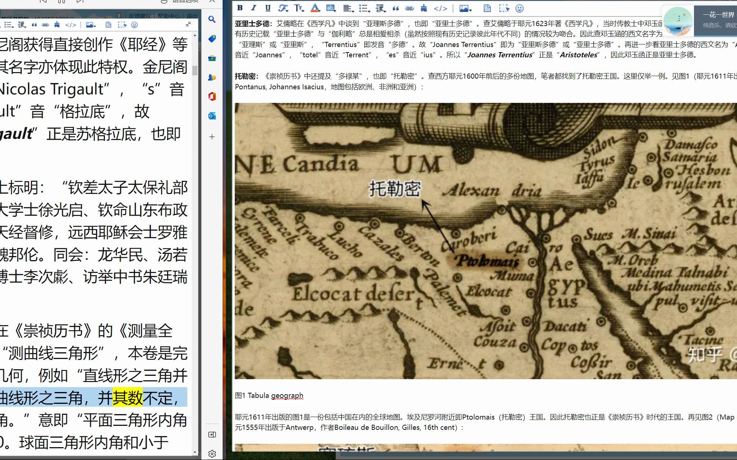737x460 pixels.
Task: Open insert image dropdown in left editor
Action: pos(91,25)
